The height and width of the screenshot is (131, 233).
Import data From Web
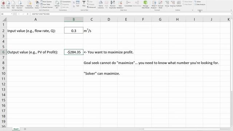click(x=8, y=5)
